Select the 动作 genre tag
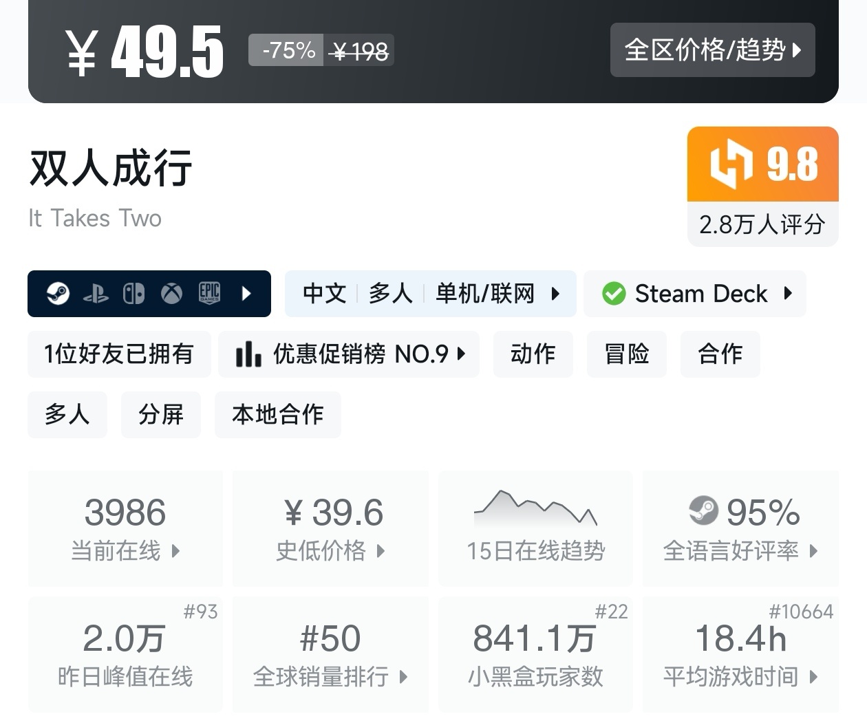This screenshot has width=867, height=723. coord(533,354)
